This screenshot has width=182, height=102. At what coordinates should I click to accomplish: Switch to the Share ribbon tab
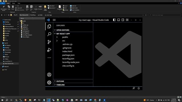(14, 3)
